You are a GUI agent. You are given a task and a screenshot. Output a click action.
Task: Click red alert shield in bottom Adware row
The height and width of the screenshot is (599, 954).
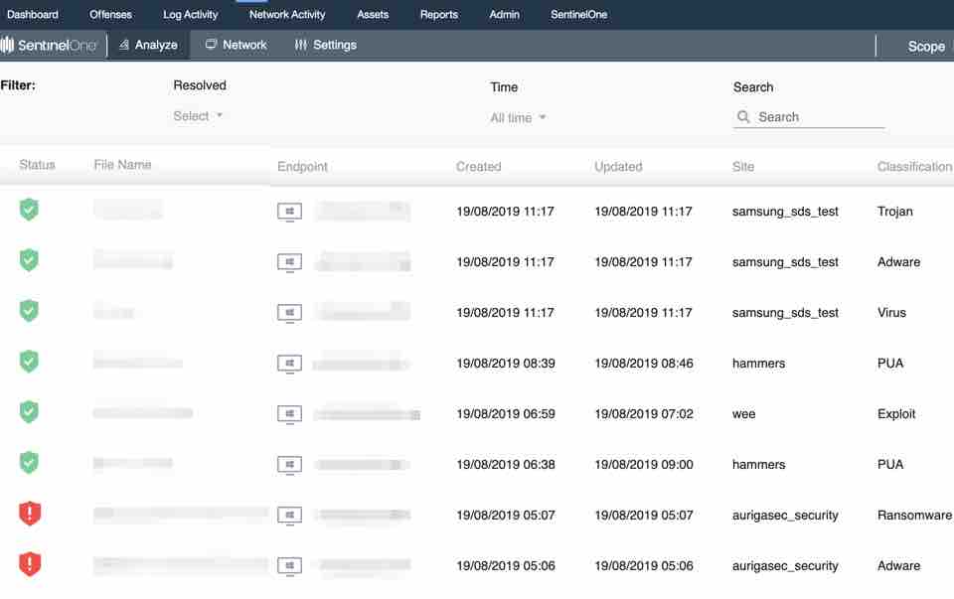30,564
